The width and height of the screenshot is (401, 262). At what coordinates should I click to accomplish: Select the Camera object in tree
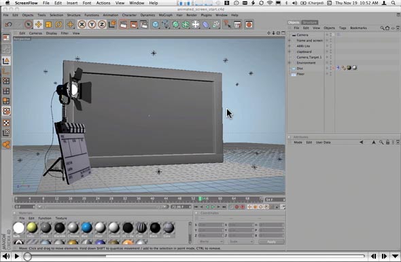click(x=302, y=35)
